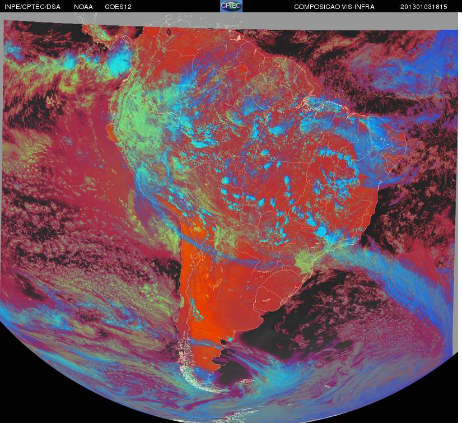The width and height of the screenshot is (462, 423).
Task: Click the timestamp 201301031815
Action: click(424, 7)
